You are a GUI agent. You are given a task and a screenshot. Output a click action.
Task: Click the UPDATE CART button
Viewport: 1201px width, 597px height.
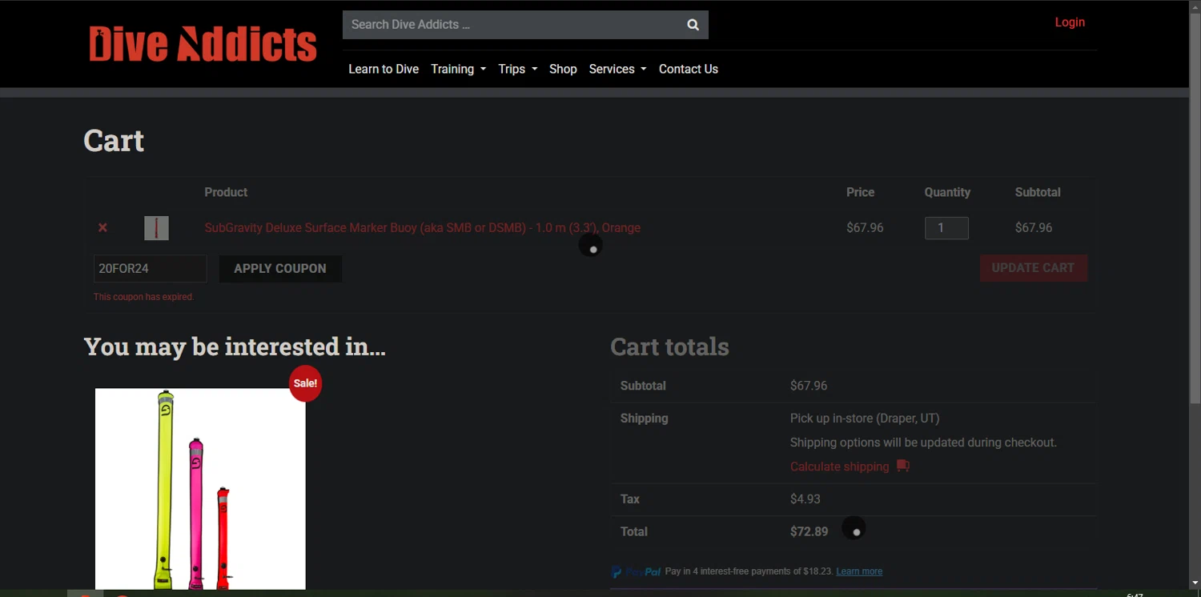click(x=1034, y=268)
